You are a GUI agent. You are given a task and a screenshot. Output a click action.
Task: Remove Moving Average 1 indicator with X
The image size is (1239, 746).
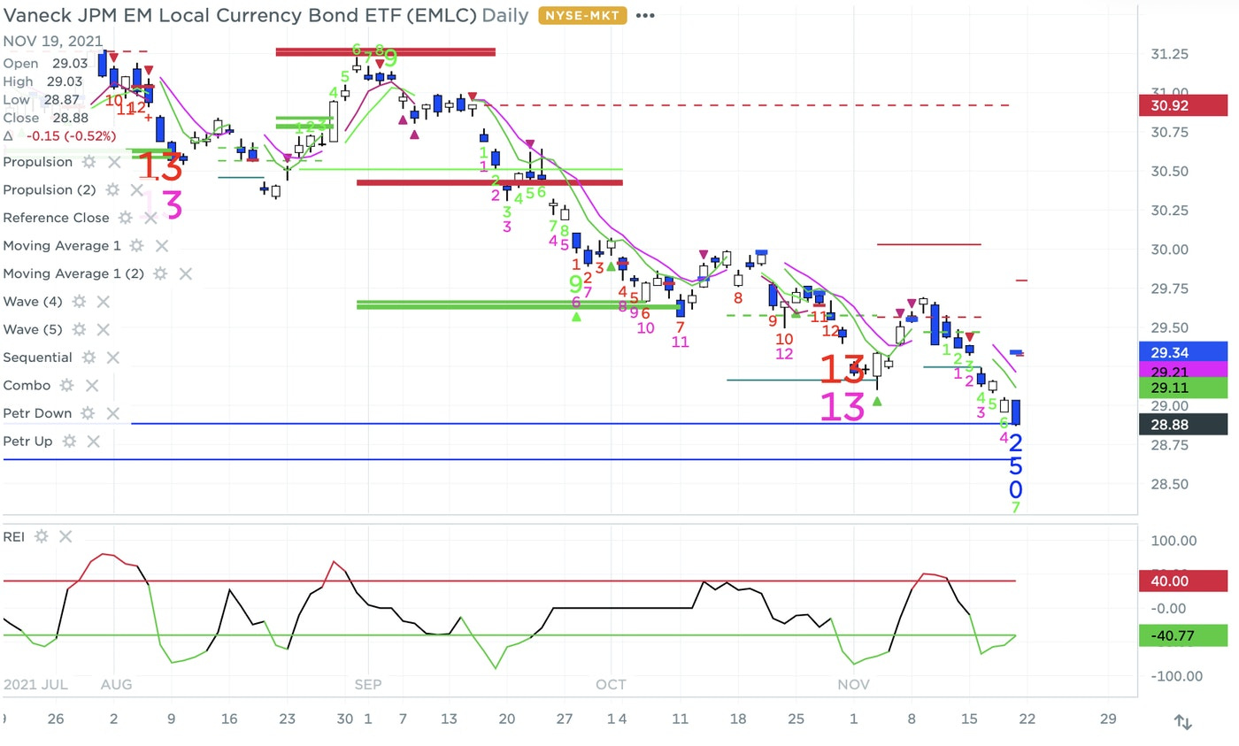(162, 246)
